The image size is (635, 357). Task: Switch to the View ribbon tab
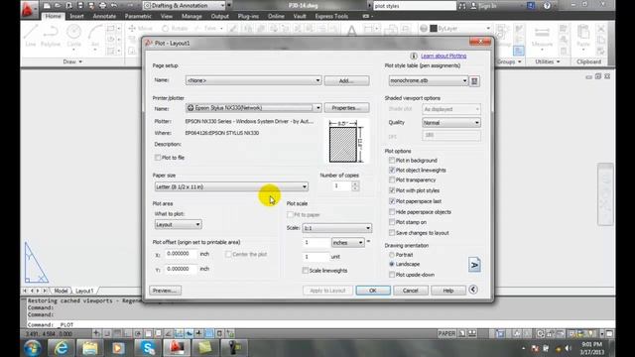coord(167,16)
